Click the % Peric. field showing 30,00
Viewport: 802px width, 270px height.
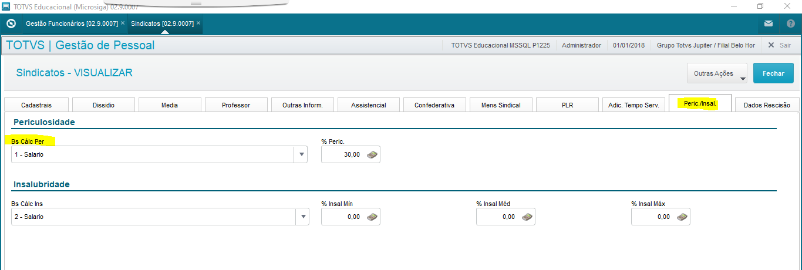(351, 154)
